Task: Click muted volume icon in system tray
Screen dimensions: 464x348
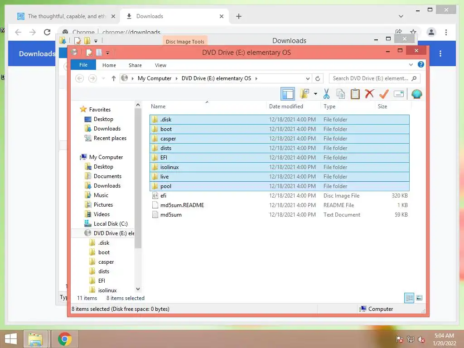Action: (x=421, y=339)
